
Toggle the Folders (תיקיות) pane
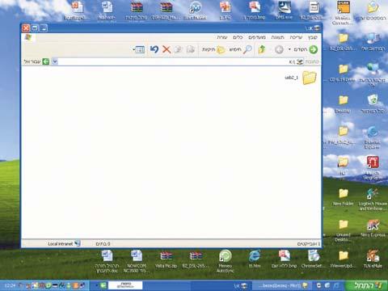(214, 49)
